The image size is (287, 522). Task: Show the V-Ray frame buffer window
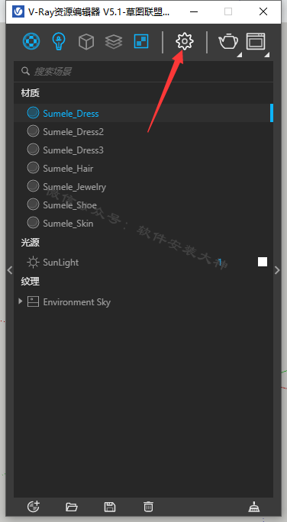click(x=256, y=41)
